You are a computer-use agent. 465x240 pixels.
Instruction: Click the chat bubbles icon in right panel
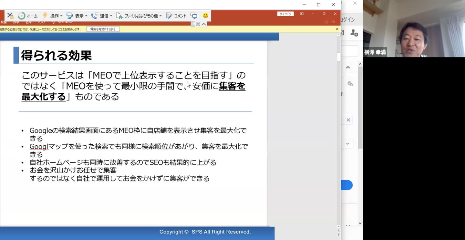pos(350,84)
